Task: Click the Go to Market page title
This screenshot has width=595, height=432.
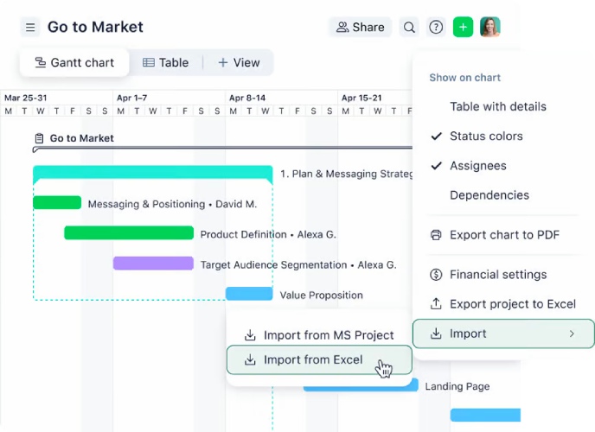Action: click(95, 28)
